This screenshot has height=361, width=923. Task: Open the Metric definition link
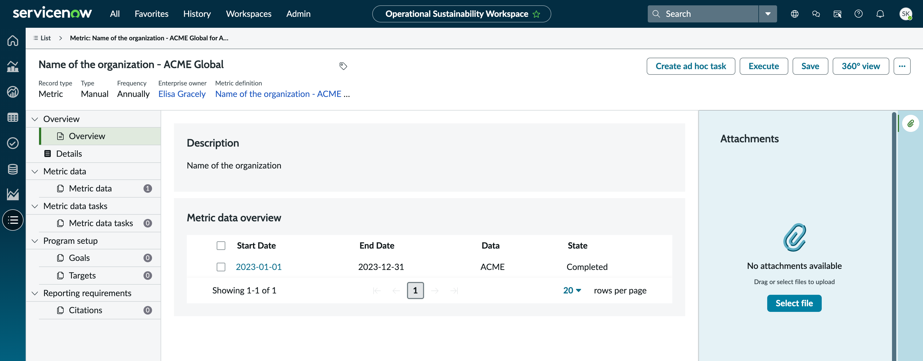[282, 94]
